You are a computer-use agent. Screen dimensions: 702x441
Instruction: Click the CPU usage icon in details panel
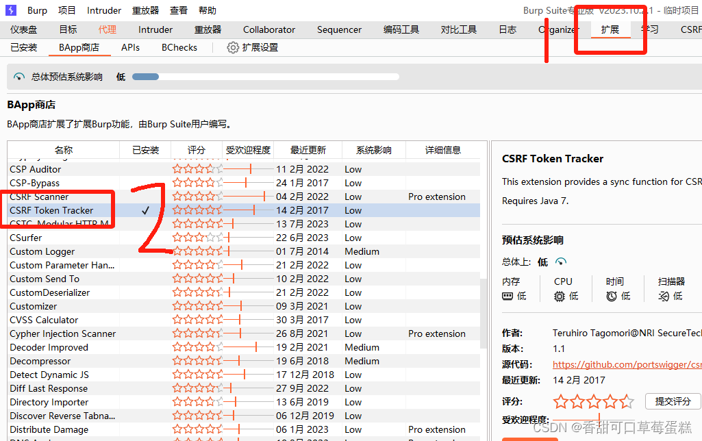[558, 296]
